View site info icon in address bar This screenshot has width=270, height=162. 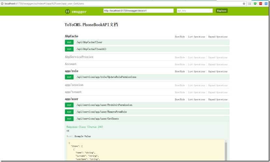(2, 4)
